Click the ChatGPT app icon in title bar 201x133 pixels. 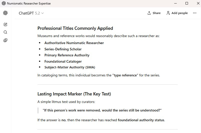pos(3,4)
